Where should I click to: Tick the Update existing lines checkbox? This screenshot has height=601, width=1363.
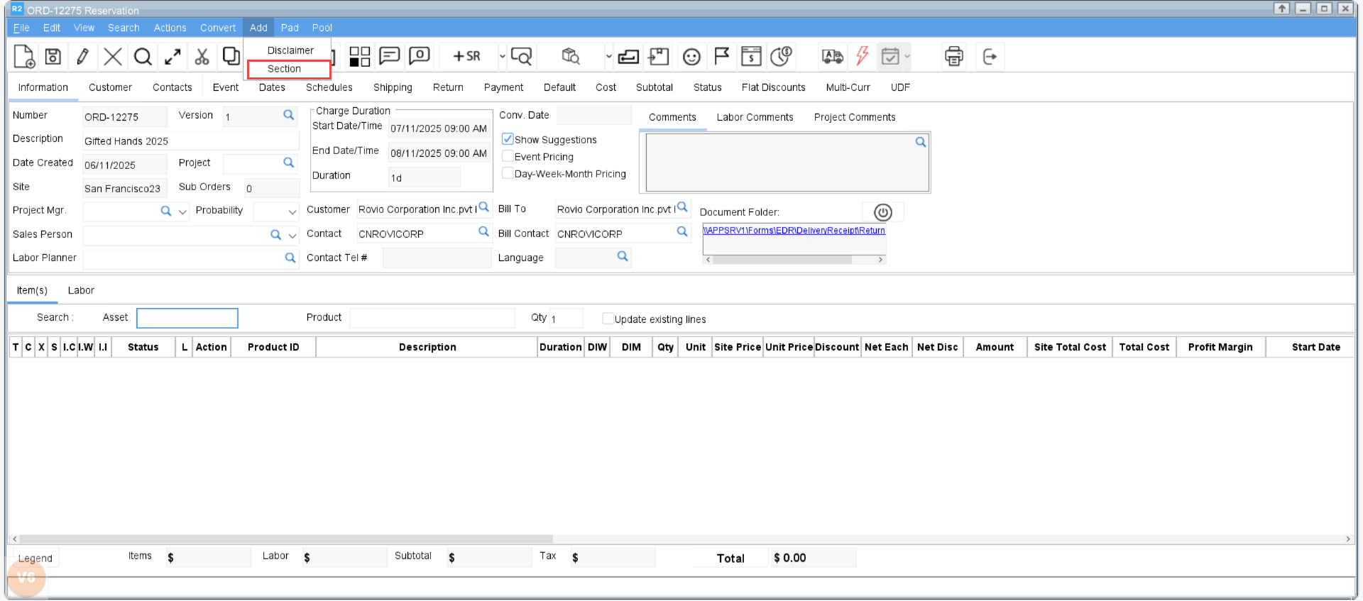point(608,319)
